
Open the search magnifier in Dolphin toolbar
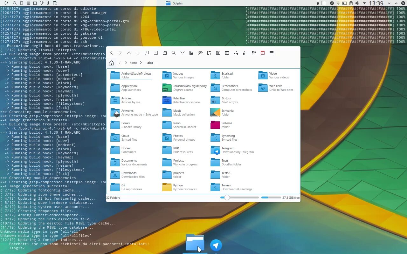point(174,53)
